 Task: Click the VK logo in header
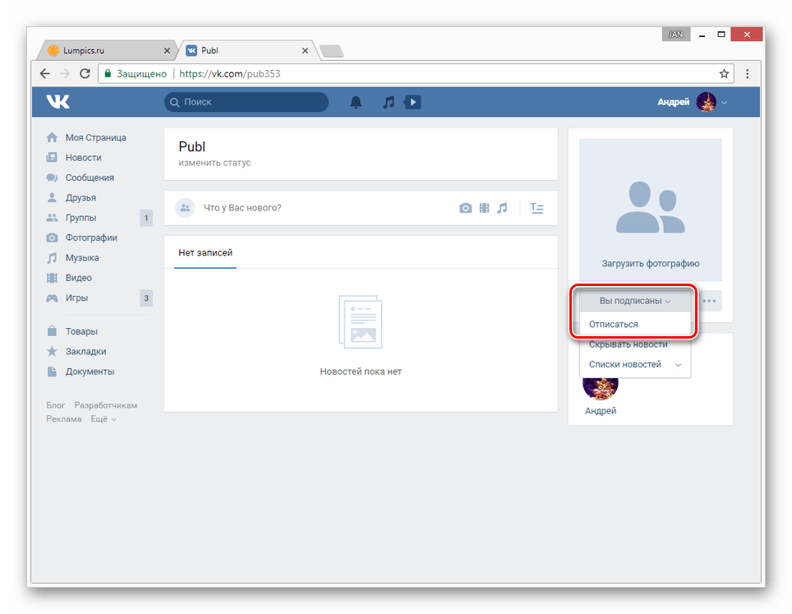point(58,102)
